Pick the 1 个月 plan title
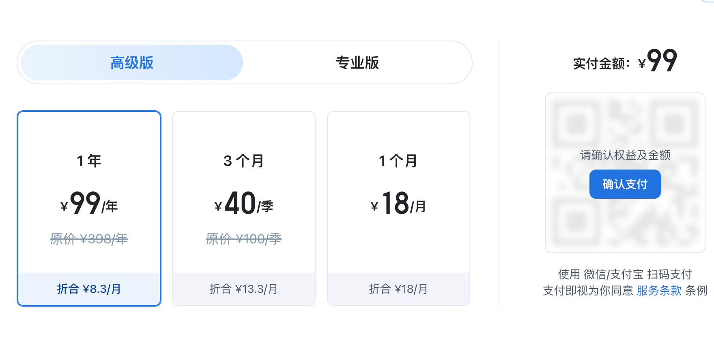 tap(398, 161)
